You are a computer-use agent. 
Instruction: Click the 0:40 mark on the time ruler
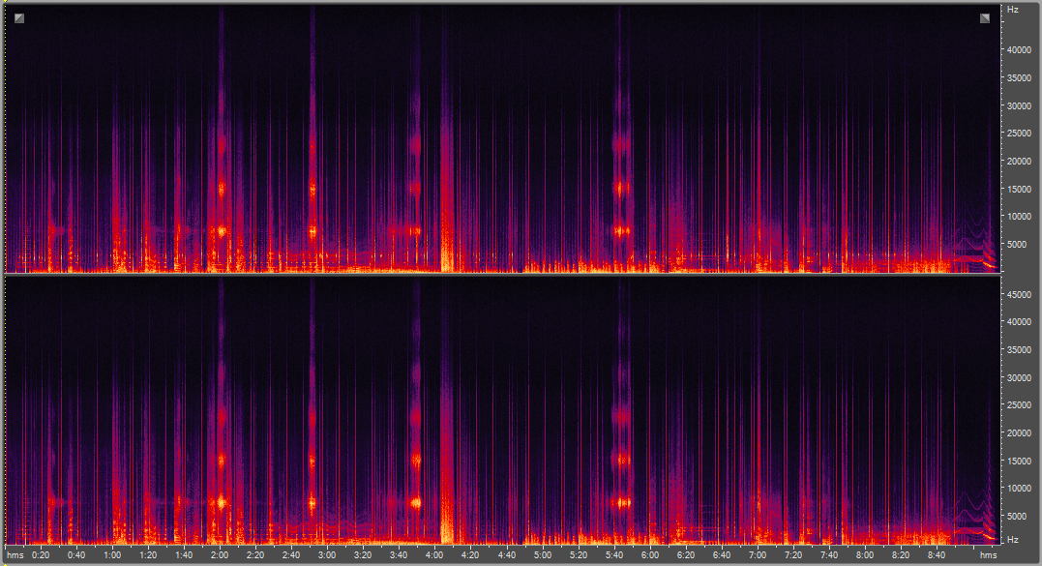point(76,555)
